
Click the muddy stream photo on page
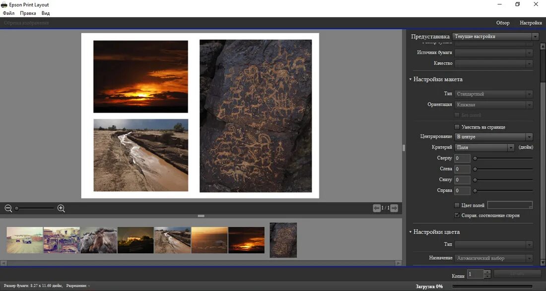click(140, 155)
